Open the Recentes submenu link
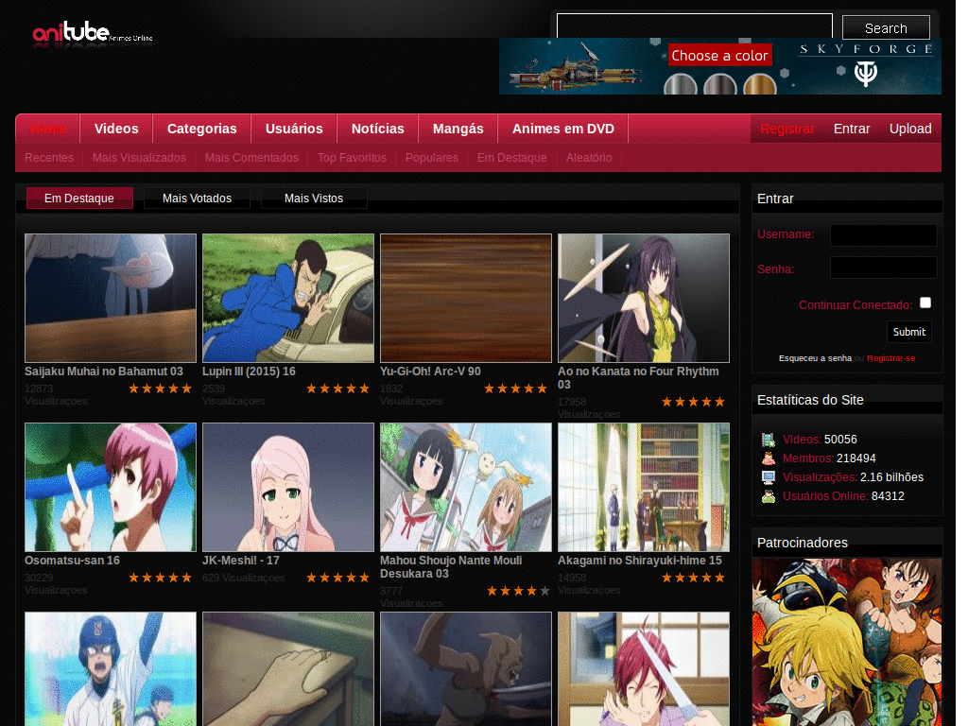 tap(49, 158)
